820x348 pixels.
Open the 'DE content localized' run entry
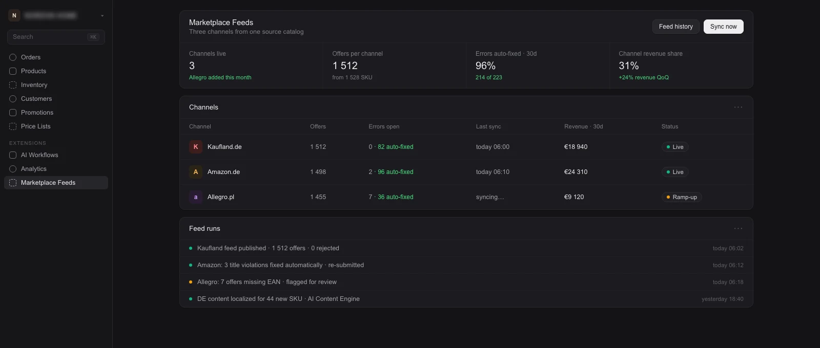(x=466, y=299)
